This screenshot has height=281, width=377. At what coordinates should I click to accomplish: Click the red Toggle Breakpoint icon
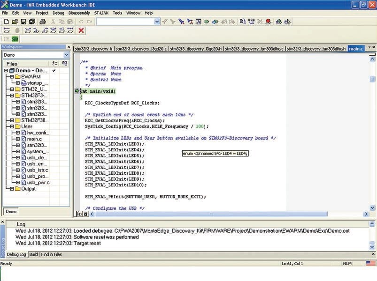click(x=269, y=22)
